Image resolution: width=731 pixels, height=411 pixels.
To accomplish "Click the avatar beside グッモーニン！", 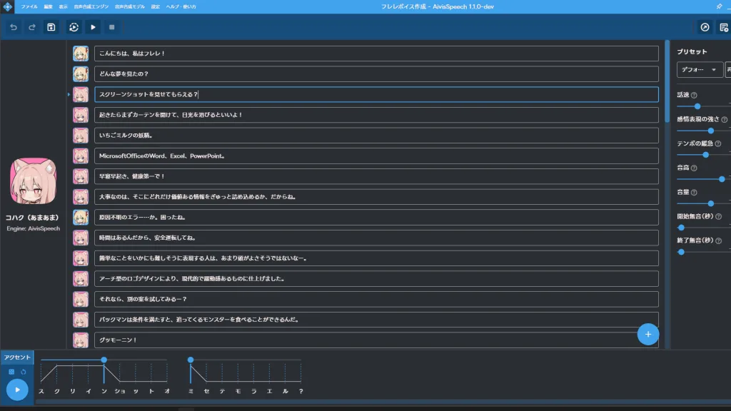I will [81, 340].
